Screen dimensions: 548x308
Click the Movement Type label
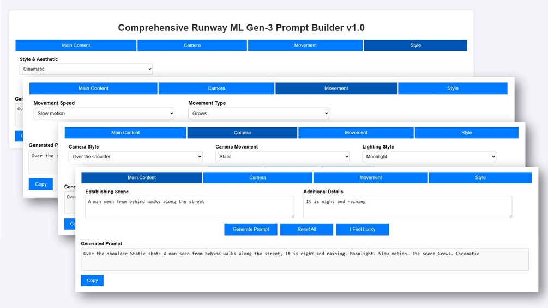pyautogui.click(x=207, y=103)
